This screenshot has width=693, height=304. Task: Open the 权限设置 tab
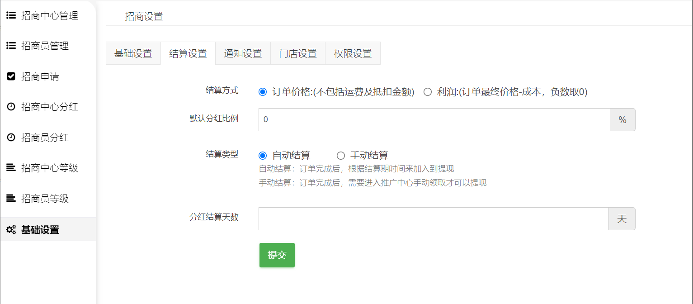(x=353, y=53)
